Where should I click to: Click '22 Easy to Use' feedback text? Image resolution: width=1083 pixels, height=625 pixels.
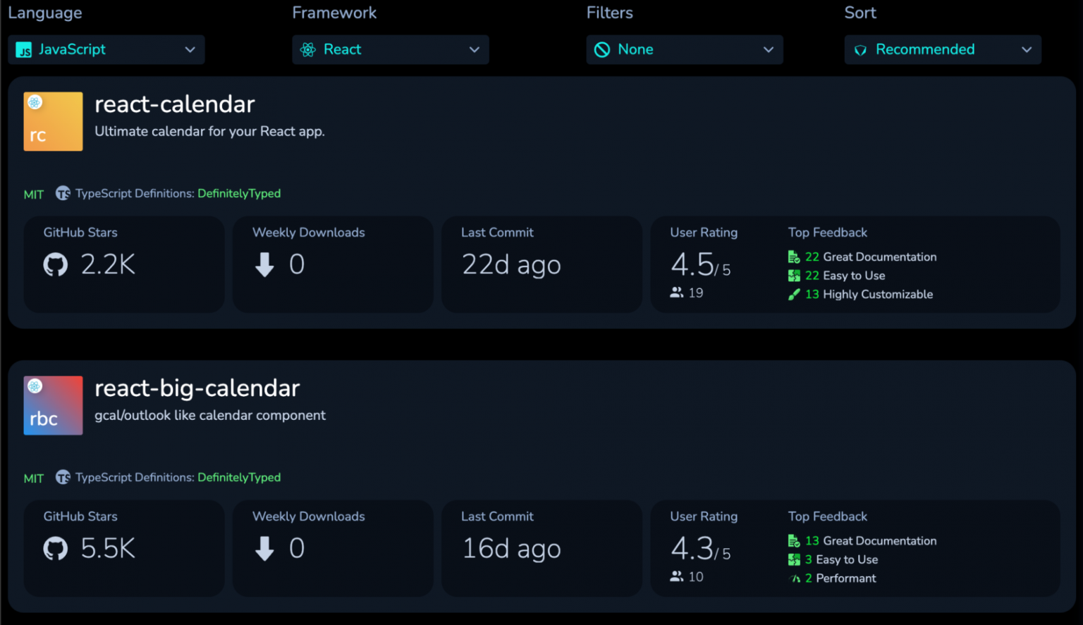845,276
